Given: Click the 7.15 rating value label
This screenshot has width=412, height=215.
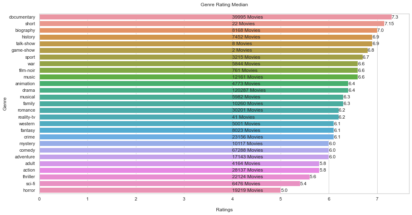Looking at the screenshot, I should coord(389,24).
